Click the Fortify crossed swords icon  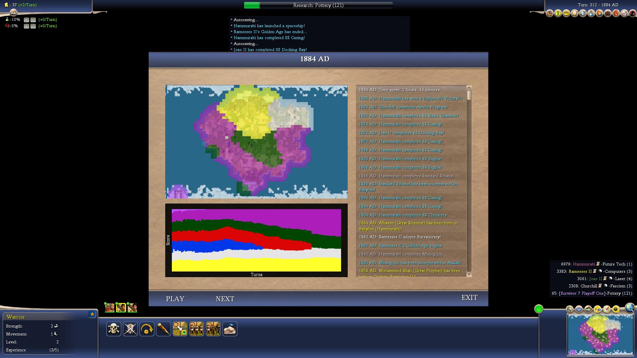click(130, 329)
